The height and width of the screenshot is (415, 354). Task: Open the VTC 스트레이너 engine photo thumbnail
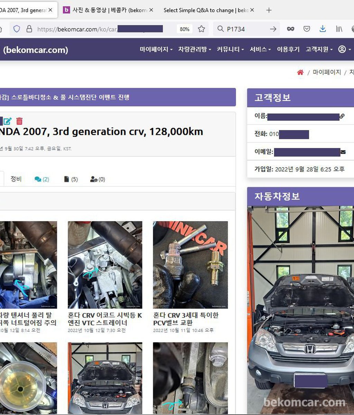[105, 265]
